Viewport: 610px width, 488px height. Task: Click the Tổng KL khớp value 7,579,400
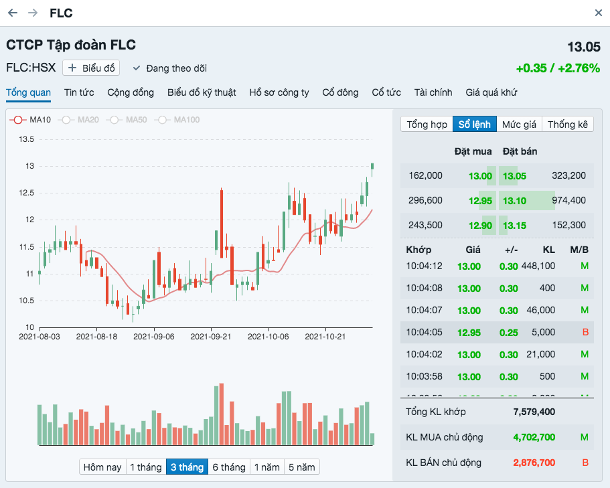pyautogui.click(x=534, y=412)
